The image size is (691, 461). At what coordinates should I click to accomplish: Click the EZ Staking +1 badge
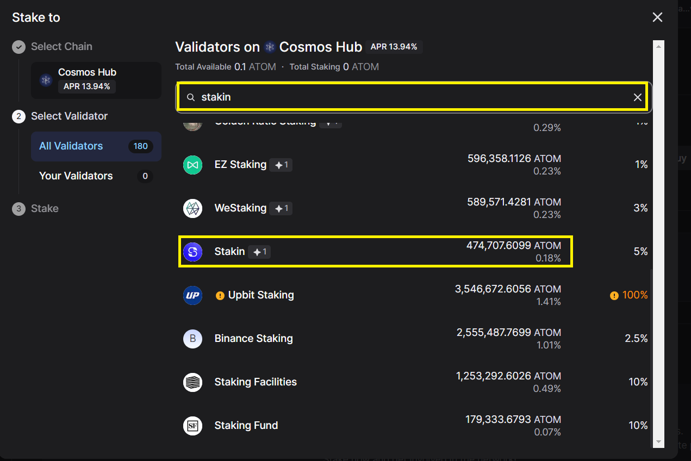pos(281,165)
